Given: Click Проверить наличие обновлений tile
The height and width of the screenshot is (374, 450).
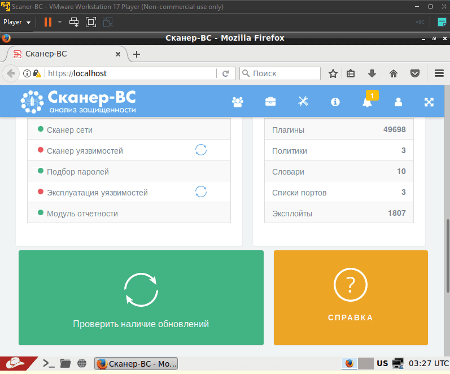Looking at the screenshot, I should [141, 298].
